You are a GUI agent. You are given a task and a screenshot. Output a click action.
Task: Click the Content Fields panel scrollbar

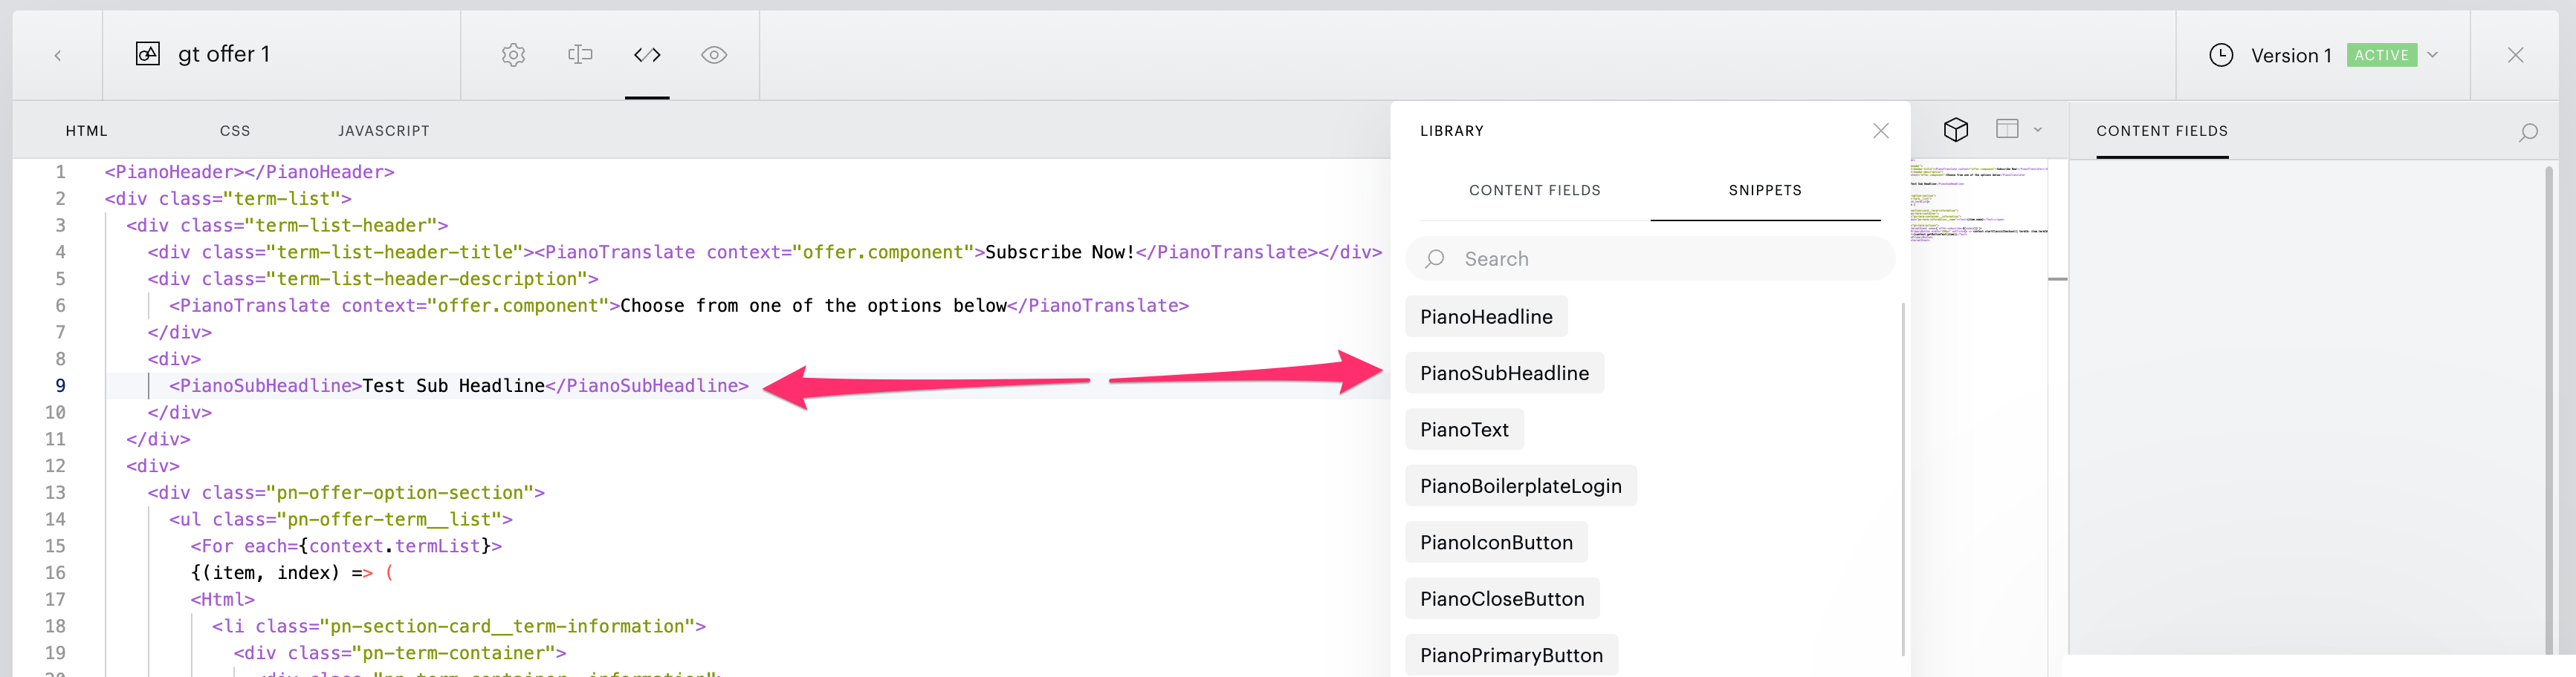2548,410
